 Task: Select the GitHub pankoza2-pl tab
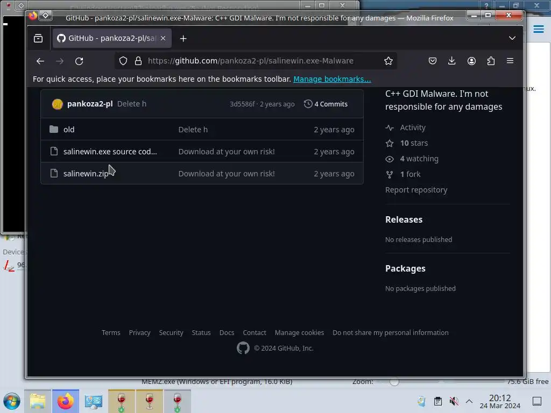pos(112,38)
